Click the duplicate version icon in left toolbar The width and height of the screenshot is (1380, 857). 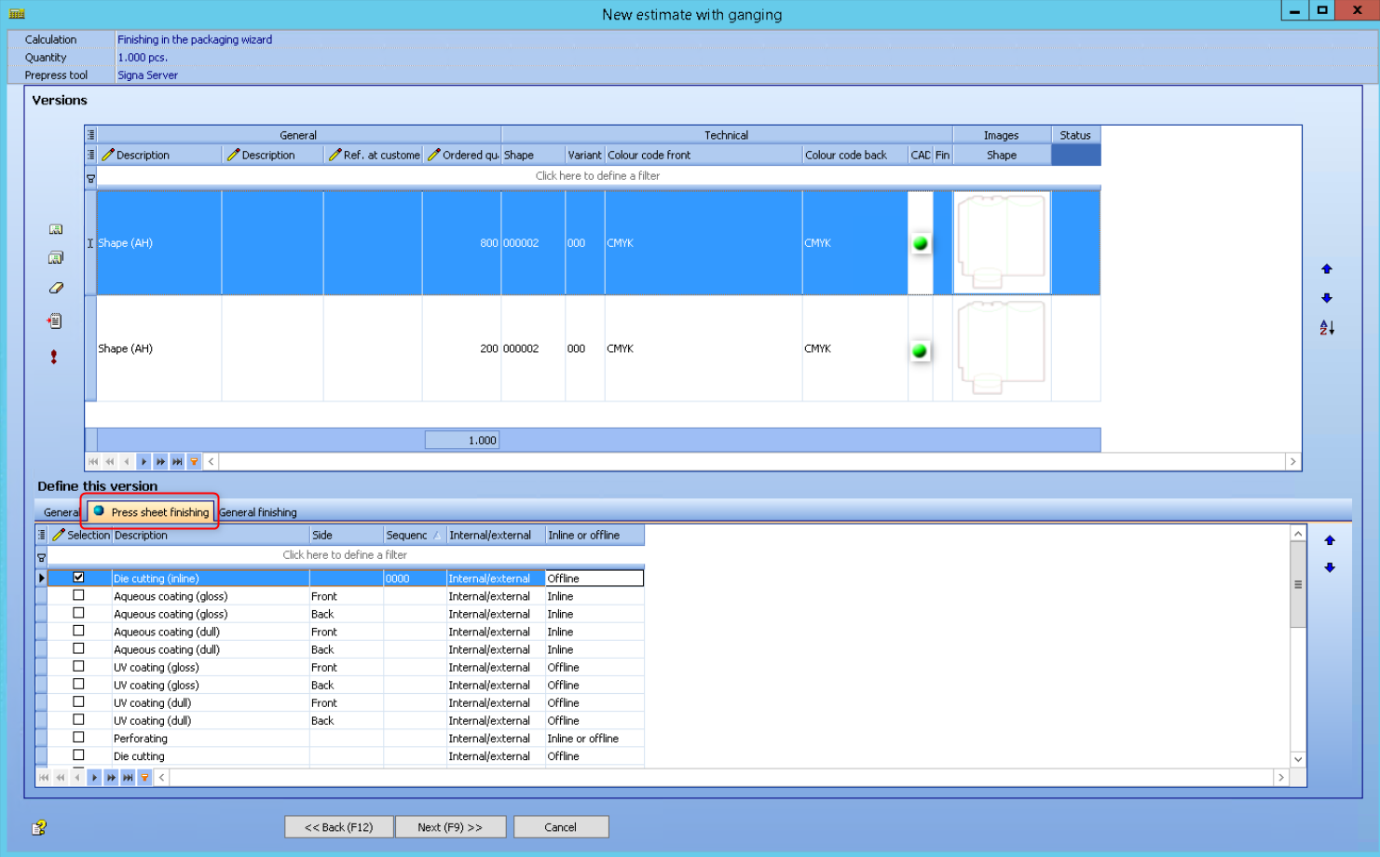[56, 258]
